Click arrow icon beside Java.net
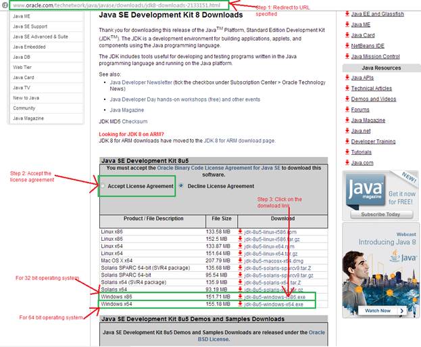 (x=347, y=131)
